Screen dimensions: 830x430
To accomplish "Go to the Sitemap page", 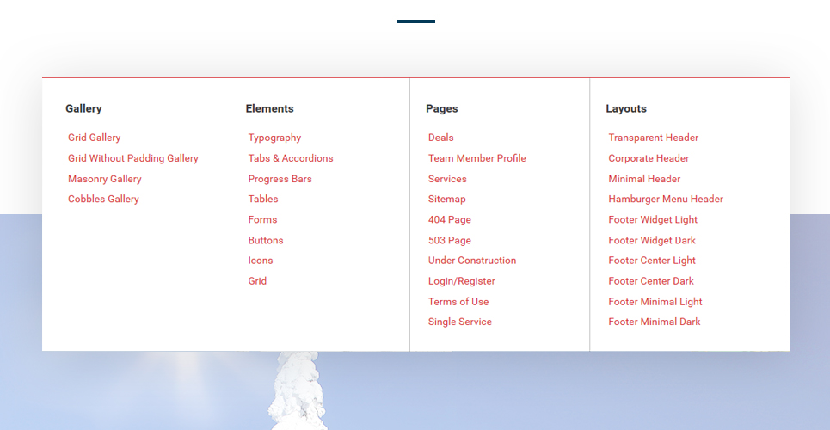I will tap(446, 200).
